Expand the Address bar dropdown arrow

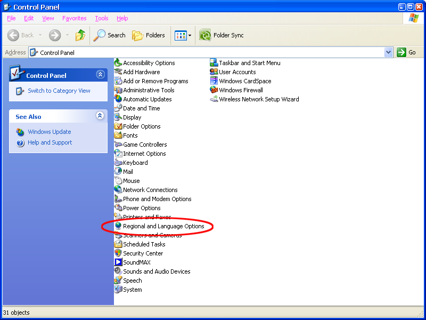pos(388,52)
